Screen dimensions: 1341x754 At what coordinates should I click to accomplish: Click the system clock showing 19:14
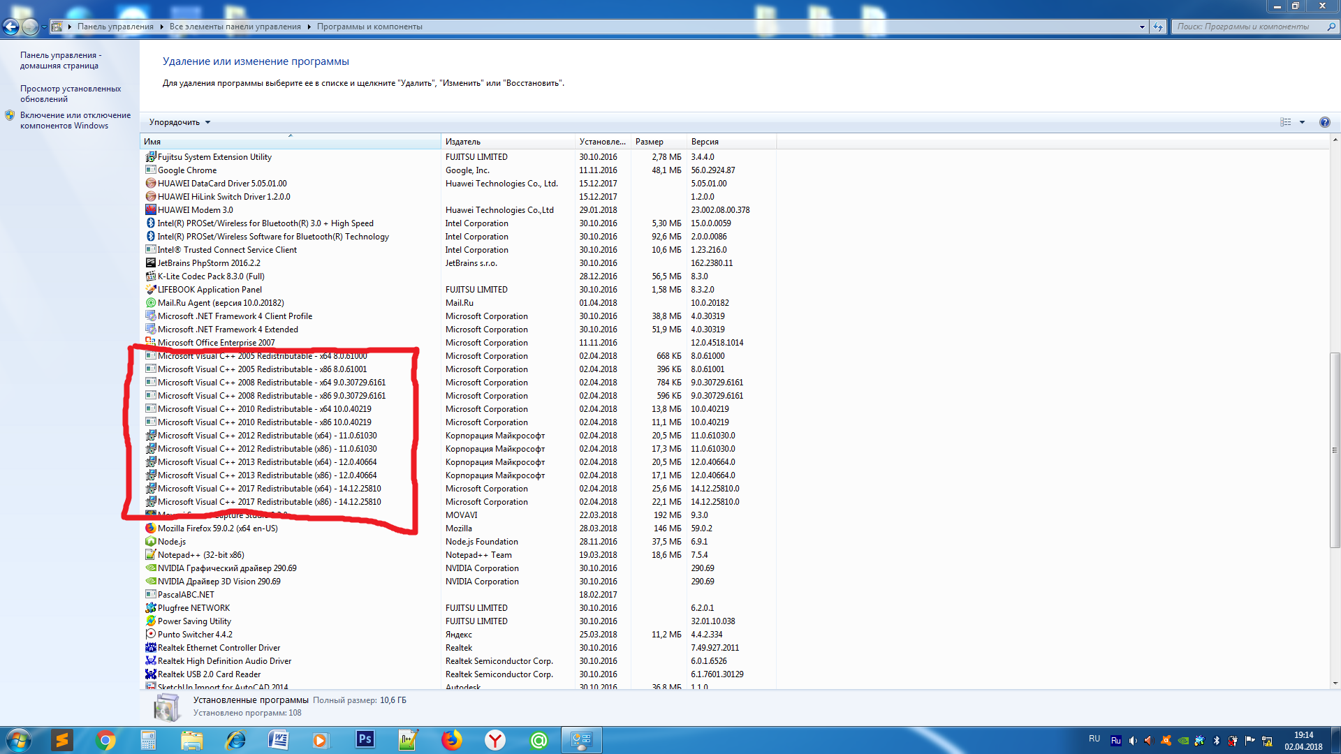coord(1303,741)
